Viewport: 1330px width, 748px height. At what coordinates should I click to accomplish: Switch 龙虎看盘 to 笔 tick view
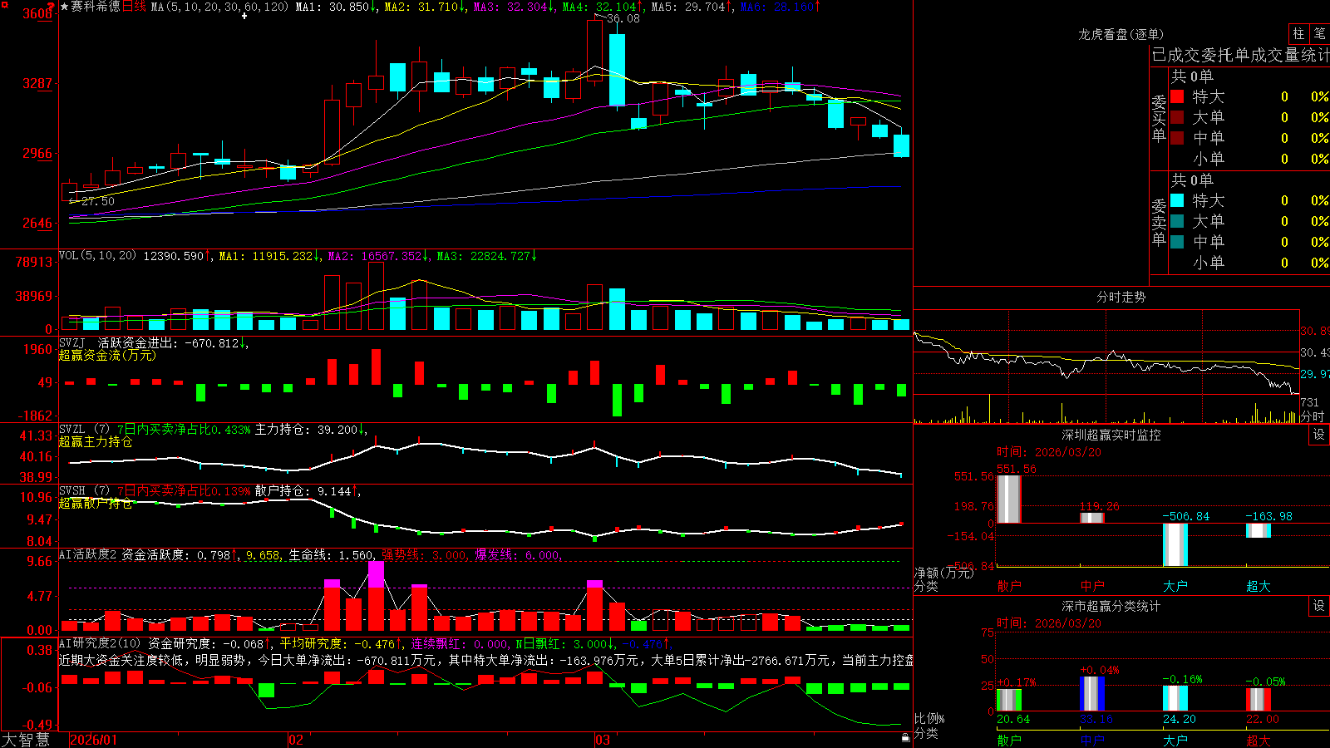pyautogui.click(x=1319, y=33)
